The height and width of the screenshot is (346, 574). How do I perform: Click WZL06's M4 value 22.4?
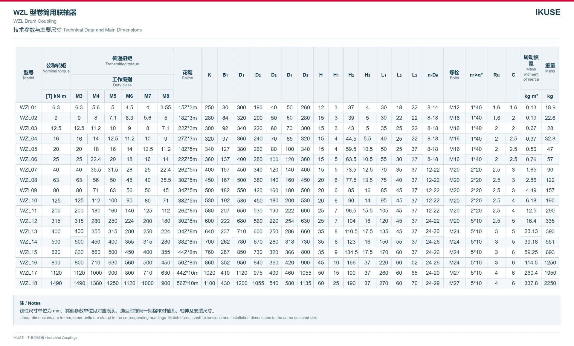click(96, 159)
